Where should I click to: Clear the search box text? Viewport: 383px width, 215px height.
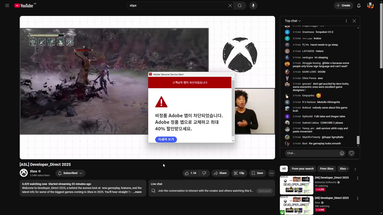230,6
